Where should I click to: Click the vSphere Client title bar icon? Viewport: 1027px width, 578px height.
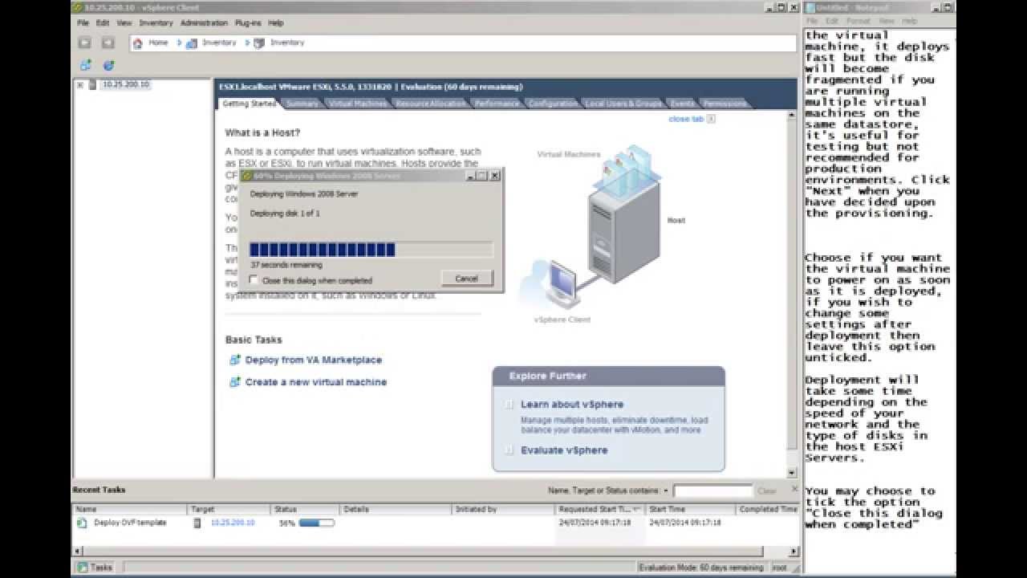pos(78,7)
